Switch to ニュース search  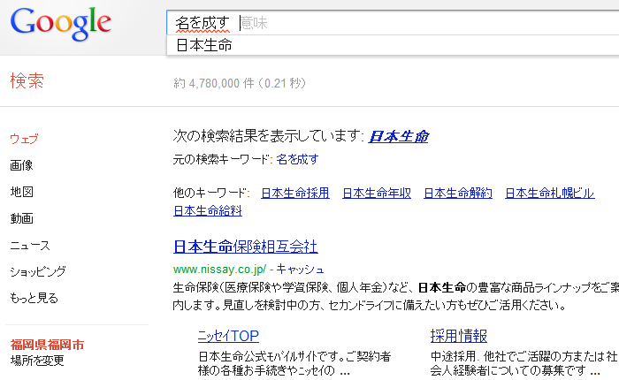click(x=30, y=245)
